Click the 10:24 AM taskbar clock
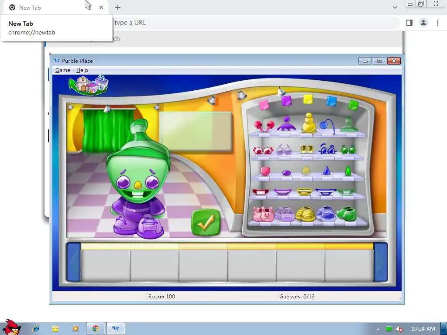The height and width of the screenshot is (335, 447). 423,329
